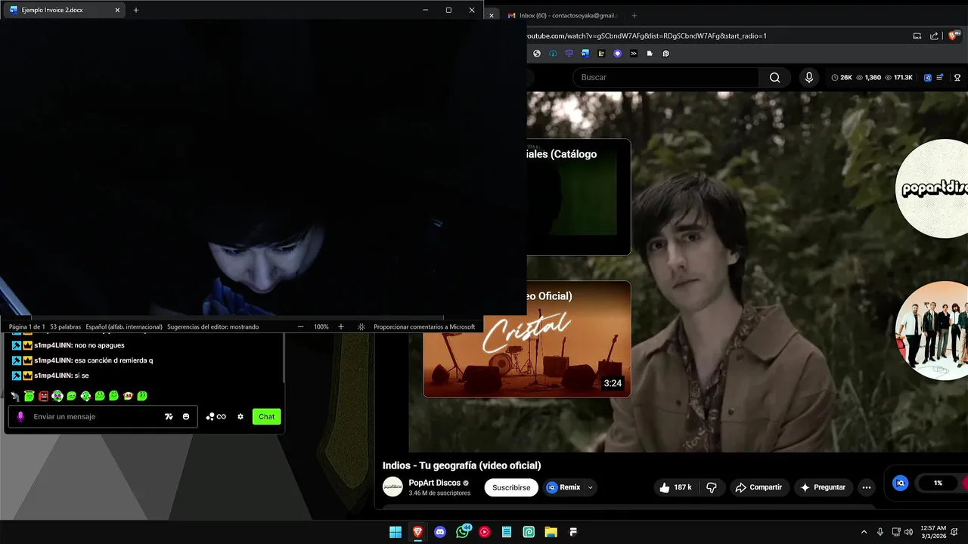This screenshot has width=968, height=544.
Task: Click the Windows Start button
Action: pyautogui.click(x=396, y=532)
